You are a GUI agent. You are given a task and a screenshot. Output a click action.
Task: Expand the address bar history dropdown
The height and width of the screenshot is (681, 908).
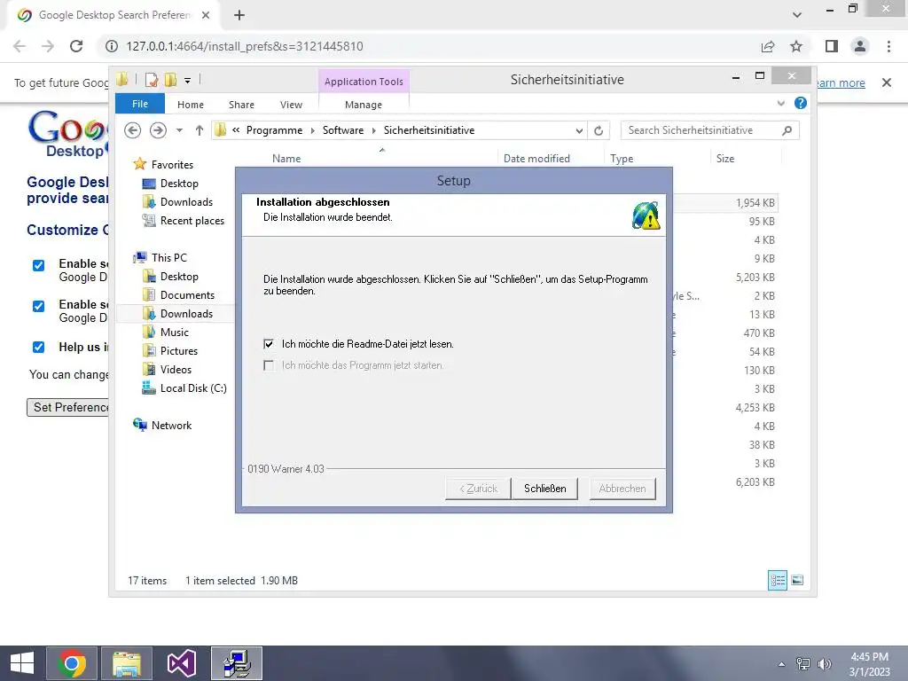point(579,131)
